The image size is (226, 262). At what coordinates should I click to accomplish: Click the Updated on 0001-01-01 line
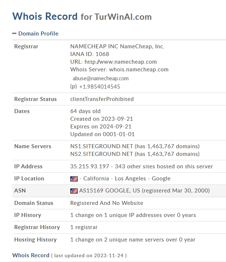click(102, 134)
